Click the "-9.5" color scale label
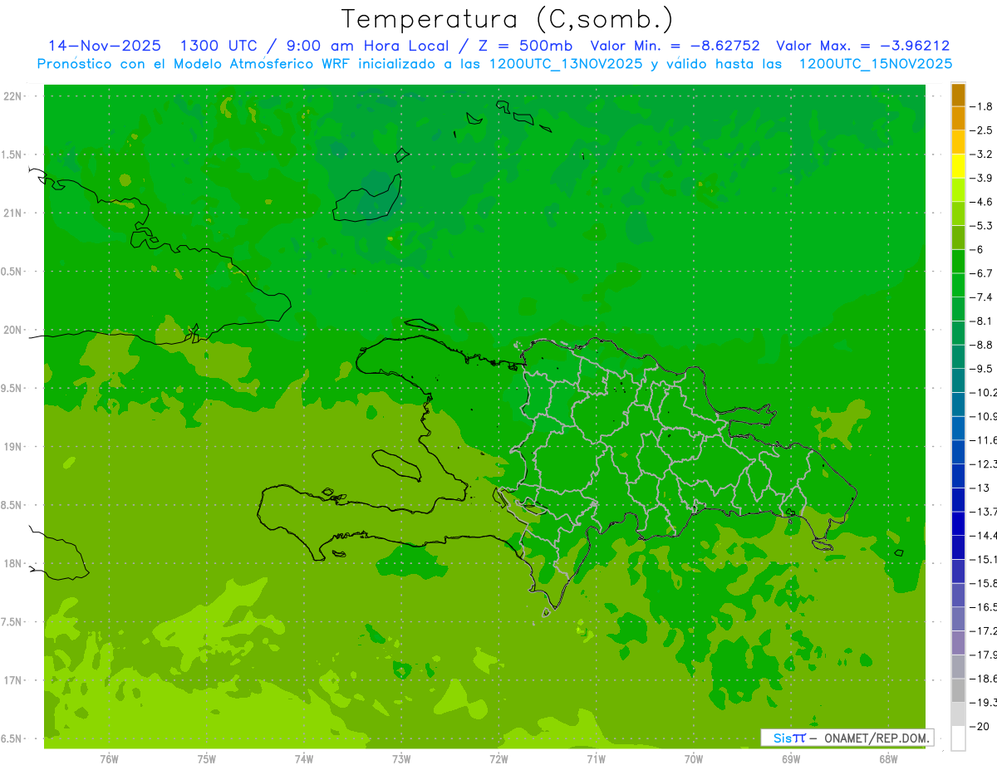 tap(983, 369)
